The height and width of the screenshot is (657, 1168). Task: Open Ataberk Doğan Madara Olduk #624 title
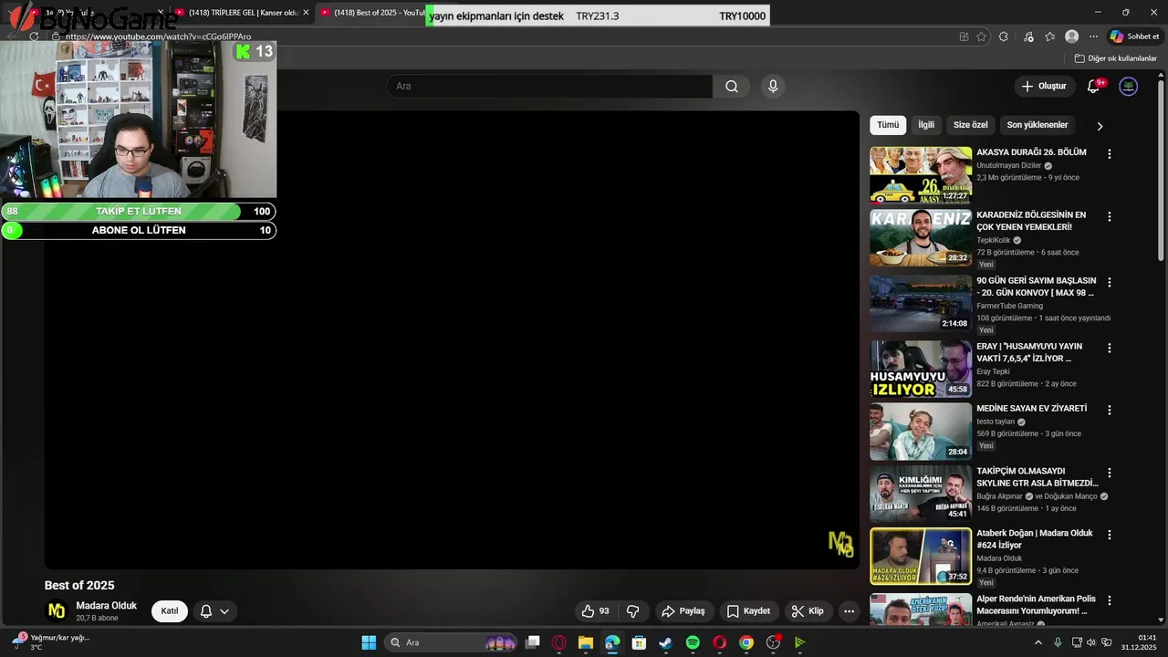pos(1035,539)
